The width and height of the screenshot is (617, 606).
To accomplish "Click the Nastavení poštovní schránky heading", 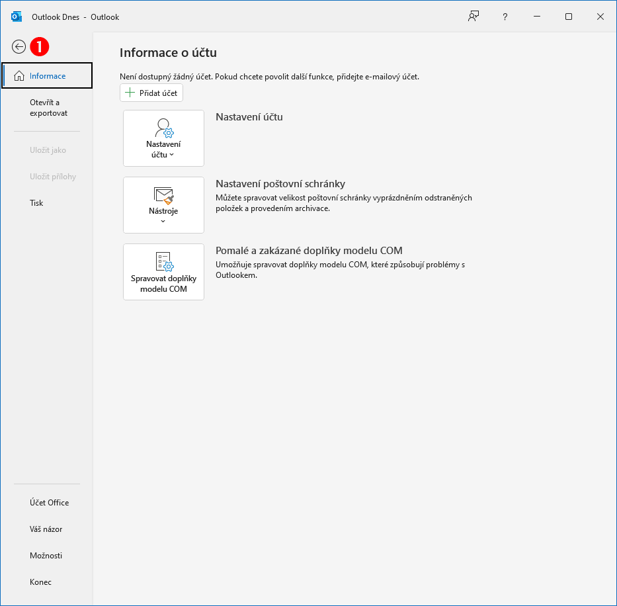I will coord(280,183).
